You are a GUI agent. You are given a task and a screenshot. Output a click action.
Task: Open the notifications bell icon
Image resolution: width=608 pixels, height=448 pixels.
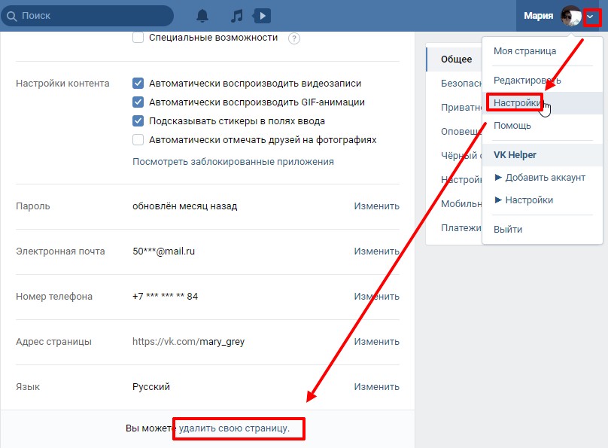point(202,16)
